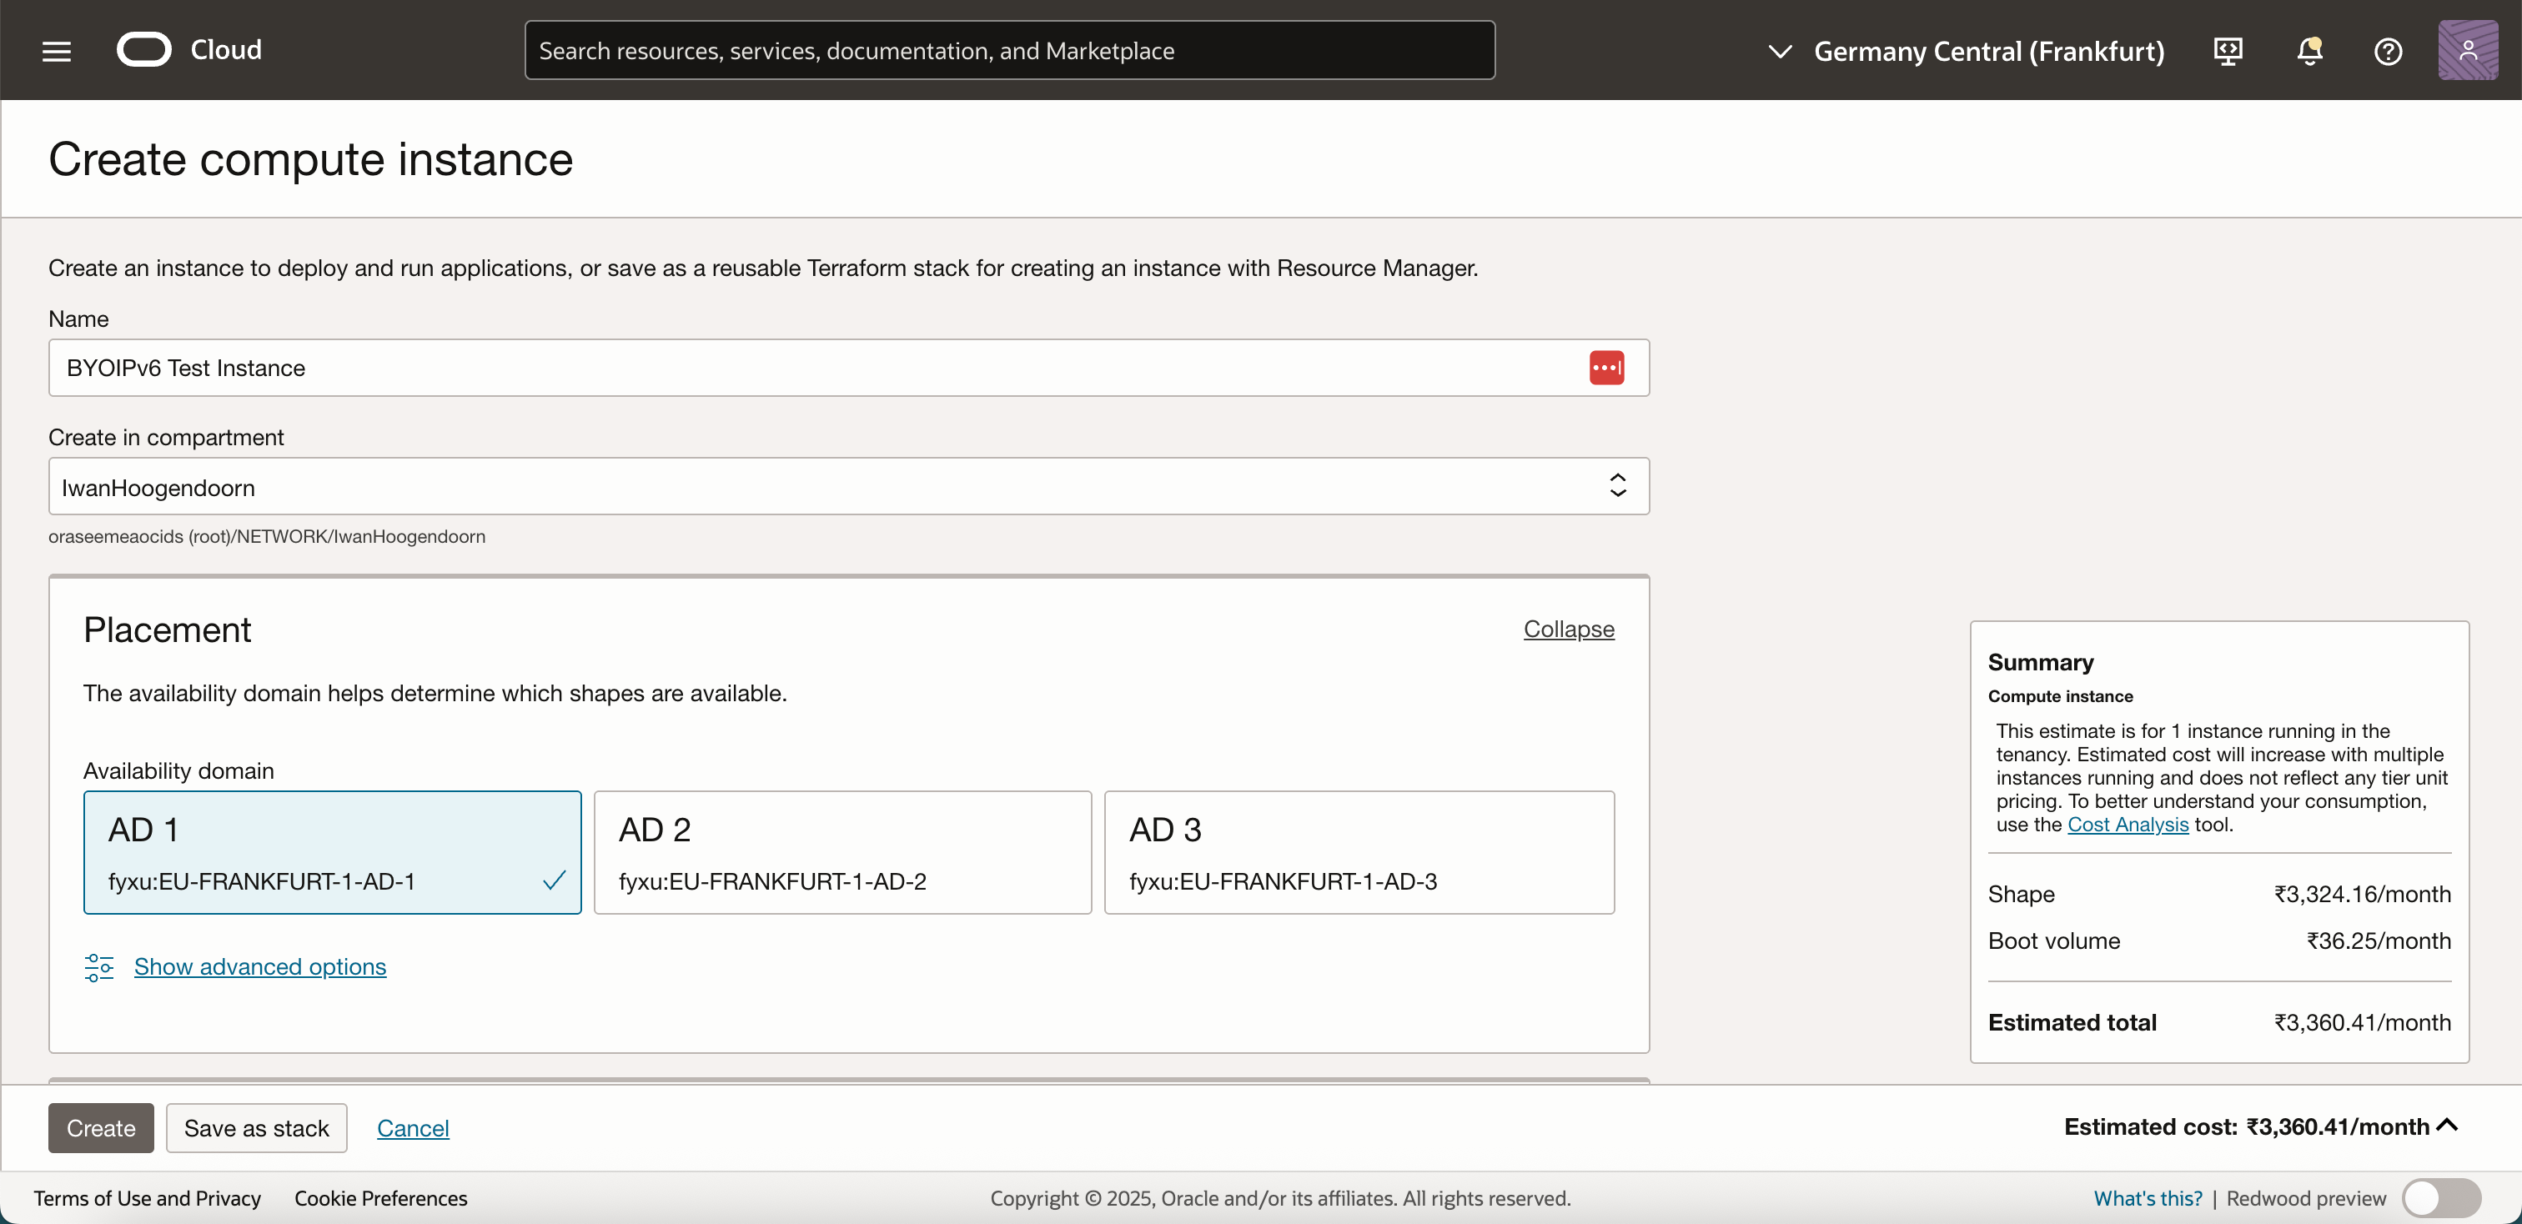The image size is (2522, 1224).
Task: Click Save as stack button
Action: tap(257, 1128)
